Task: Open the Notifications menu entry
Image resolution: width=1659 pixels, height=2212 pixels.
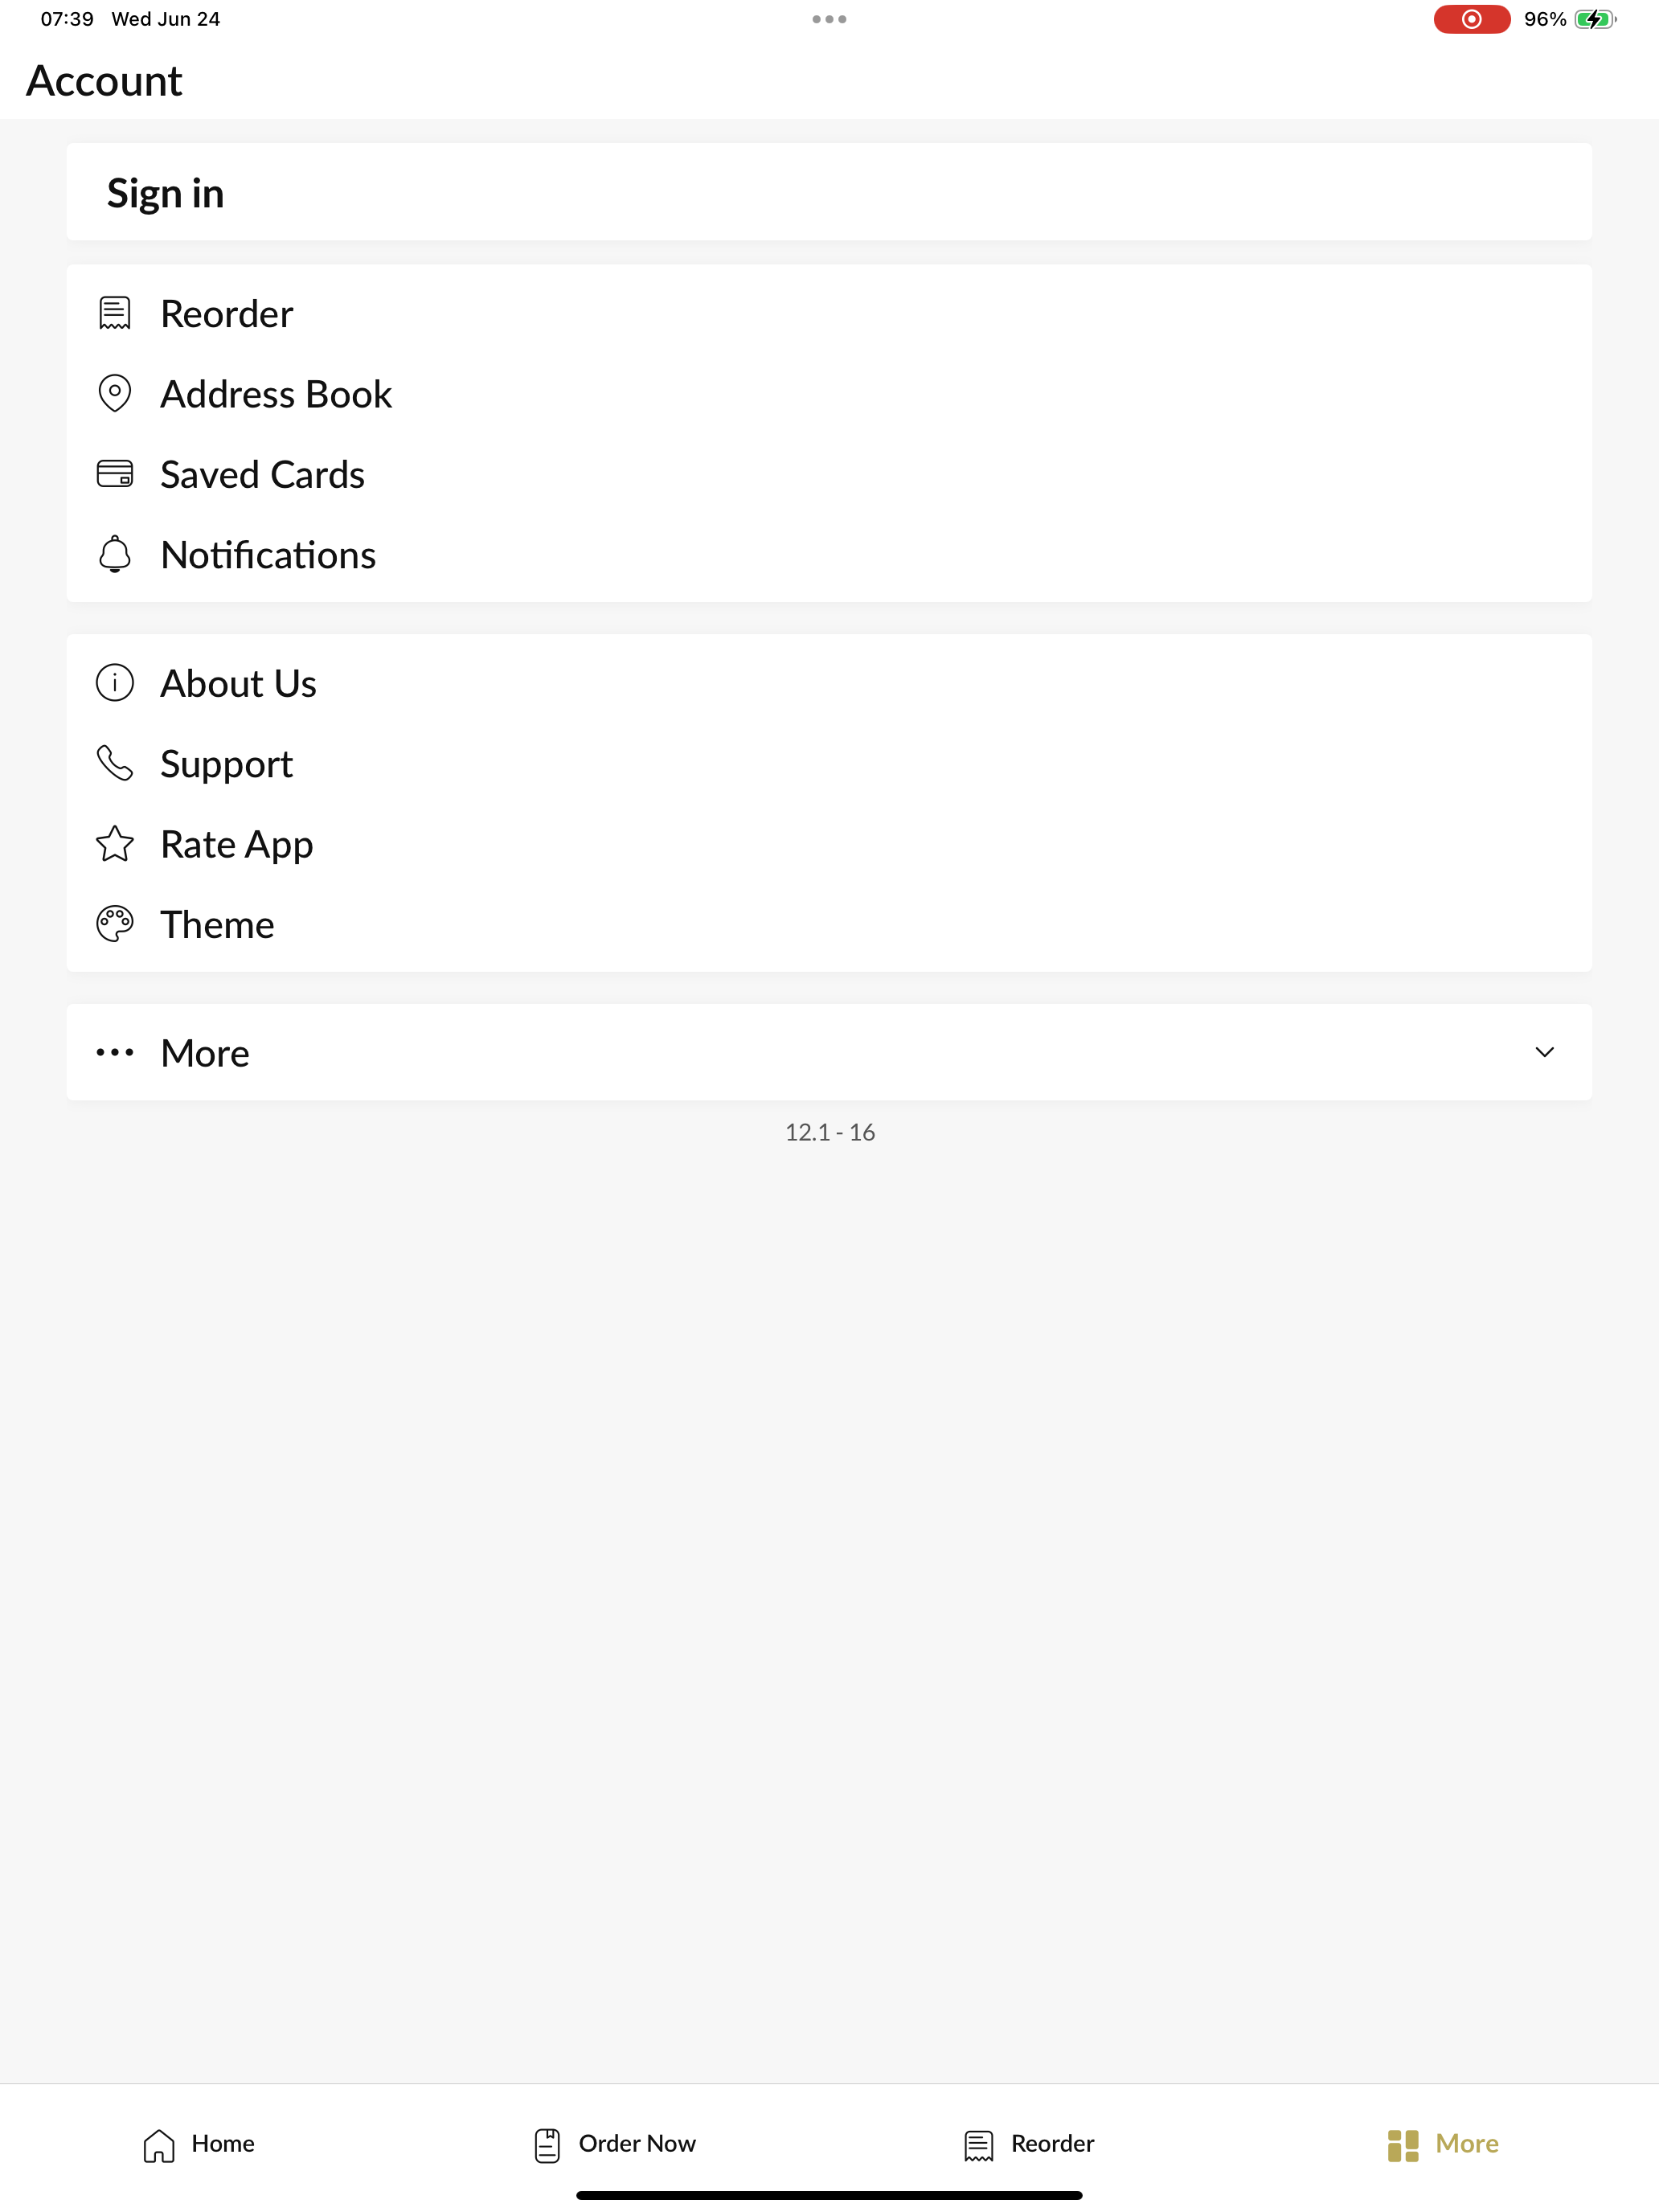Action: 829,554
